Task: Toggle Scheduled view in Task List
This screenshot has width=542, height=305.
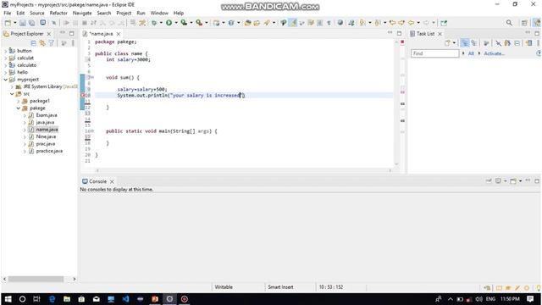Action: [x=474, y=43]
